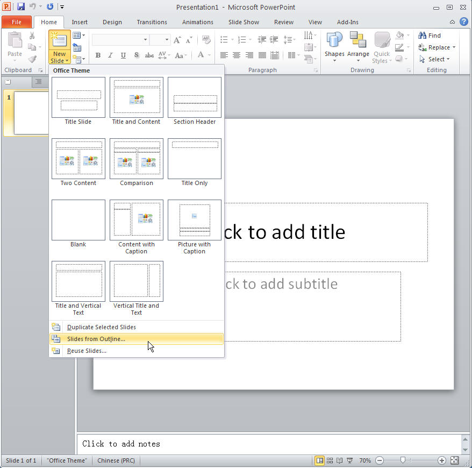This screenshot has height=468, width=472.
Task: Open the File menu
Action: [17, 22]
